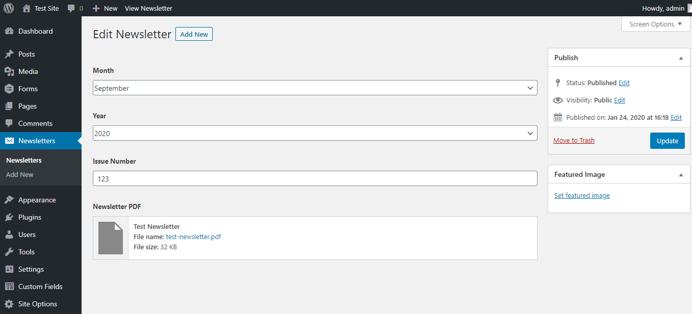
Task: Click the Users person icon
Action: point(9,234)
